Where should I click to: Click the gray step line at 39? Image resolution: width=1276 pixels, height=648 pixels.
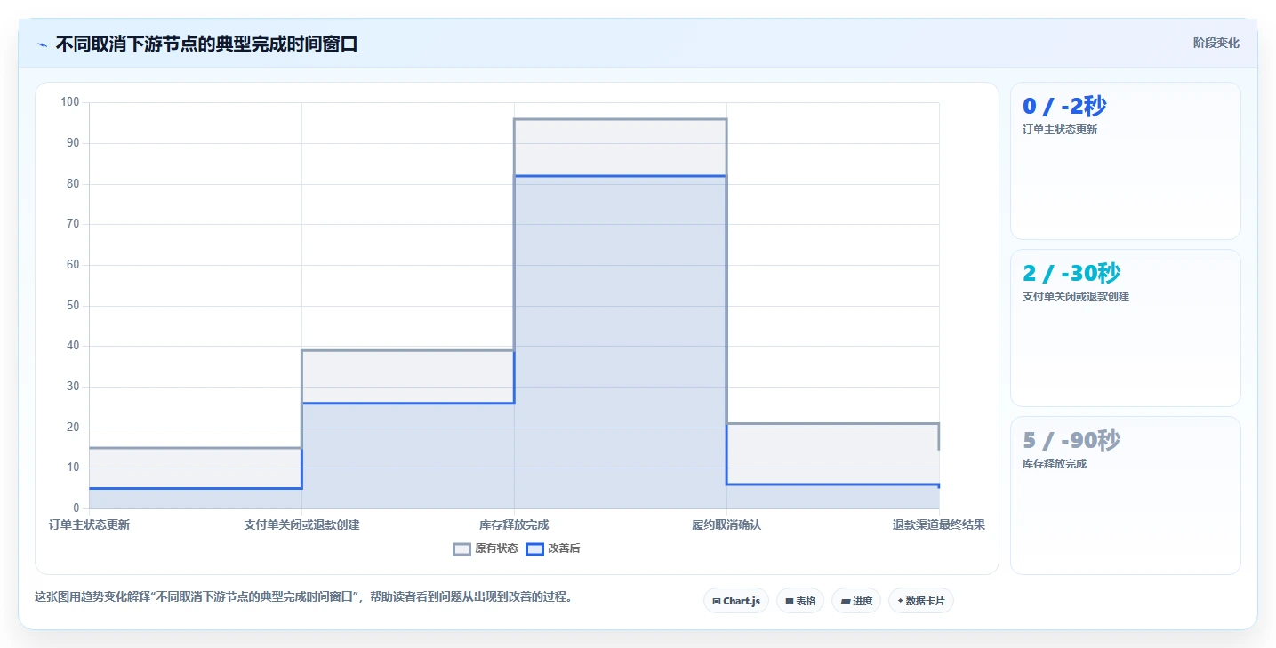coord(407,350)
